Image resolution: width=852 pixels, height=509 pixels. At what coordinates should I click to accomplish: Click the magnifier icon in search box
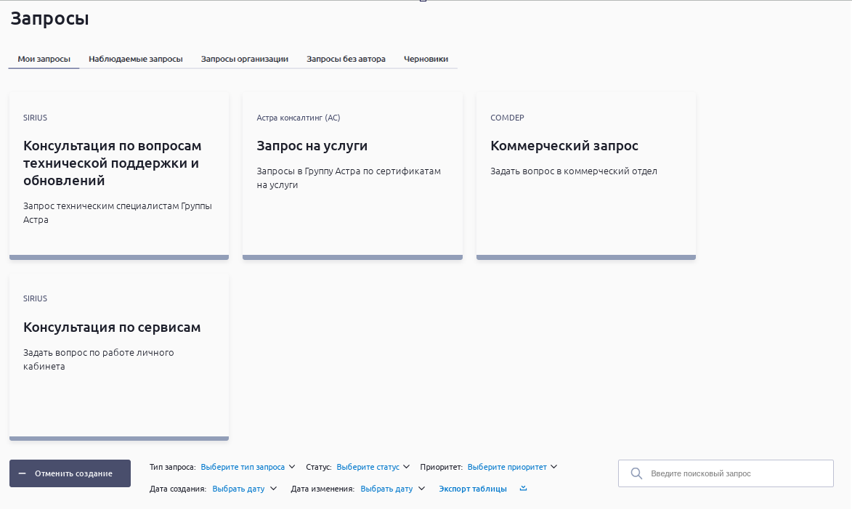point(636,473)
